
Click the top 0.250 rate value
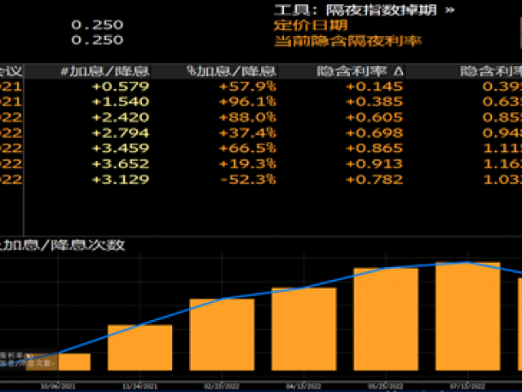coord(97,24)
